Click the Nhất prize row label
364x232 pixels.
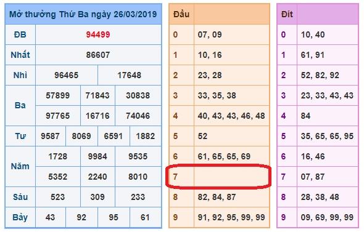[20, 55]
